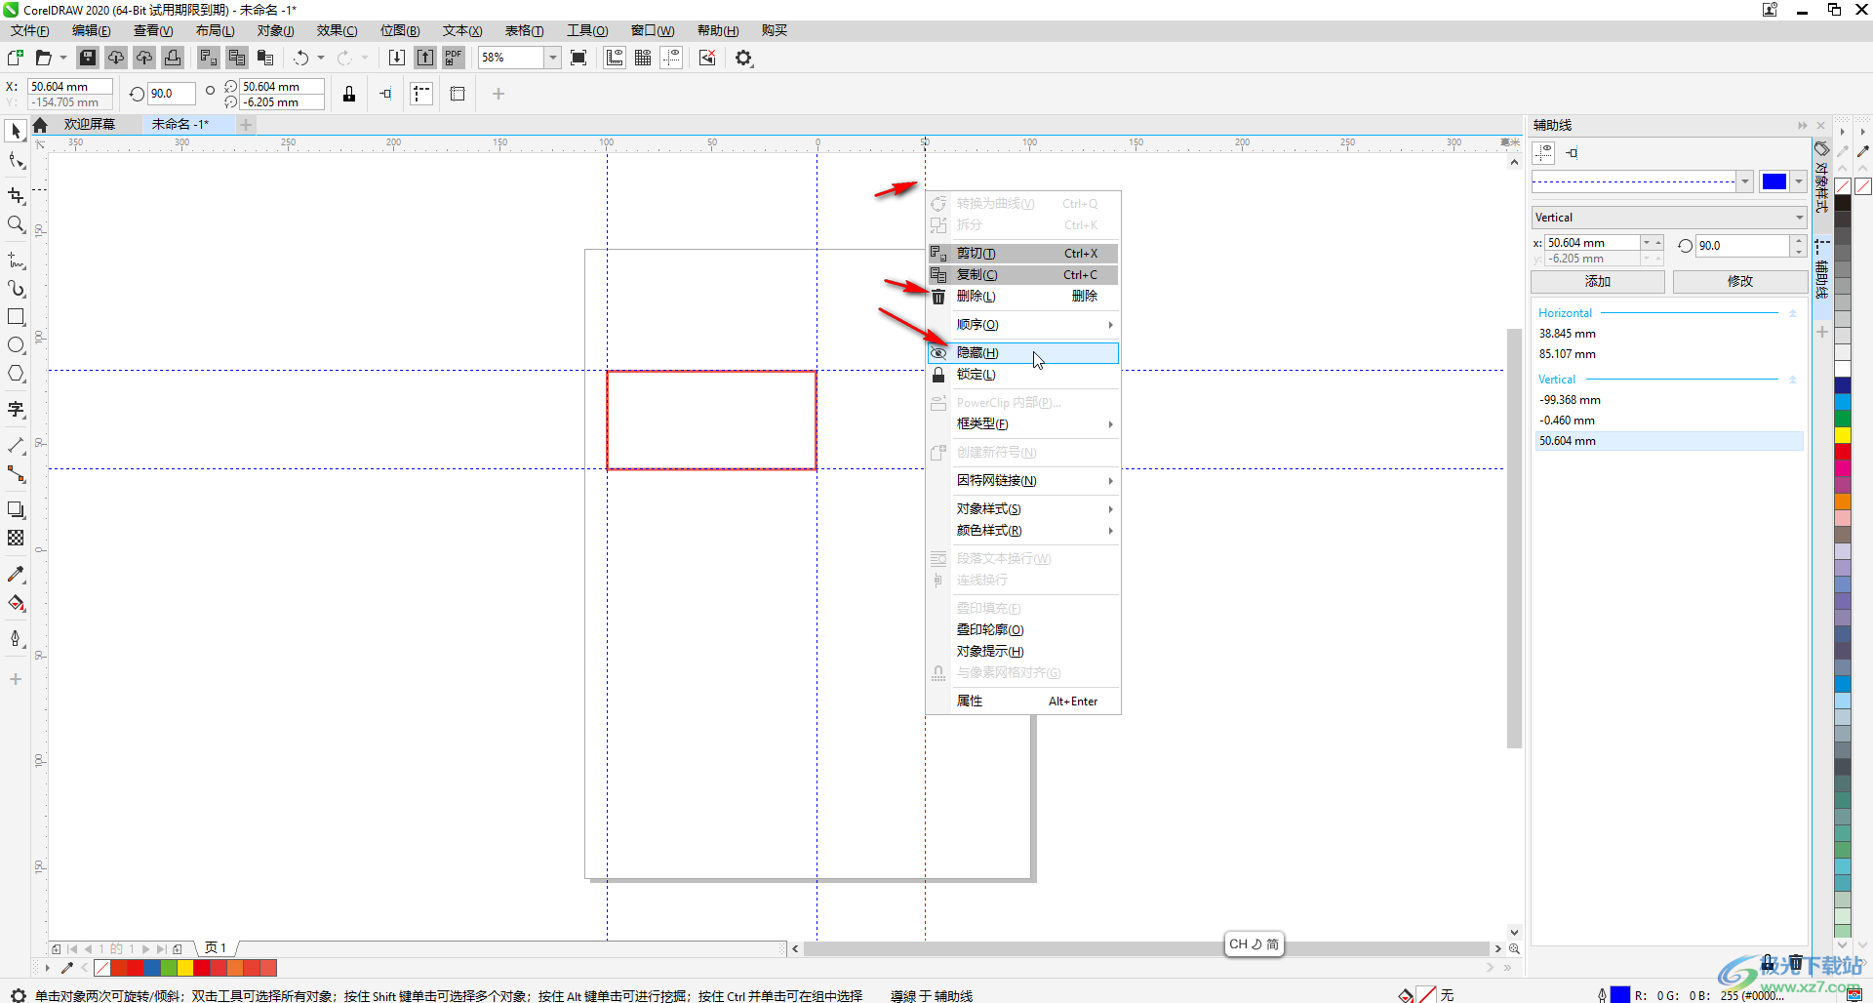Choose 剪切(T) from context menu

point(1022,253)
